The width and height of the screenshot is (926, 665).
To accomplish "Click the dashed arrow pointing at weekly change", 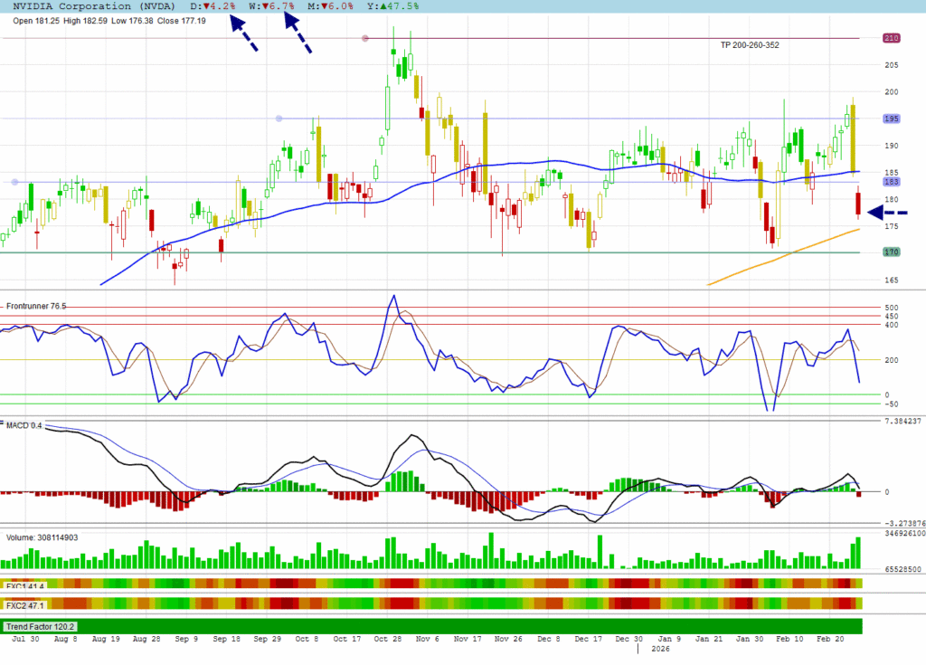I will [x=298, y=35].
